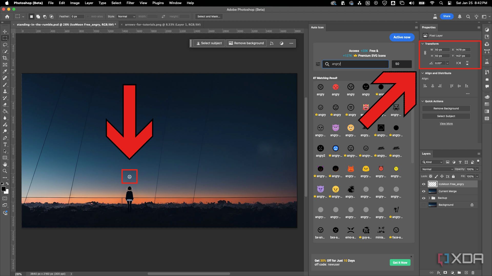Click the Remove background button on canvas bar

(x=246, y=43)
